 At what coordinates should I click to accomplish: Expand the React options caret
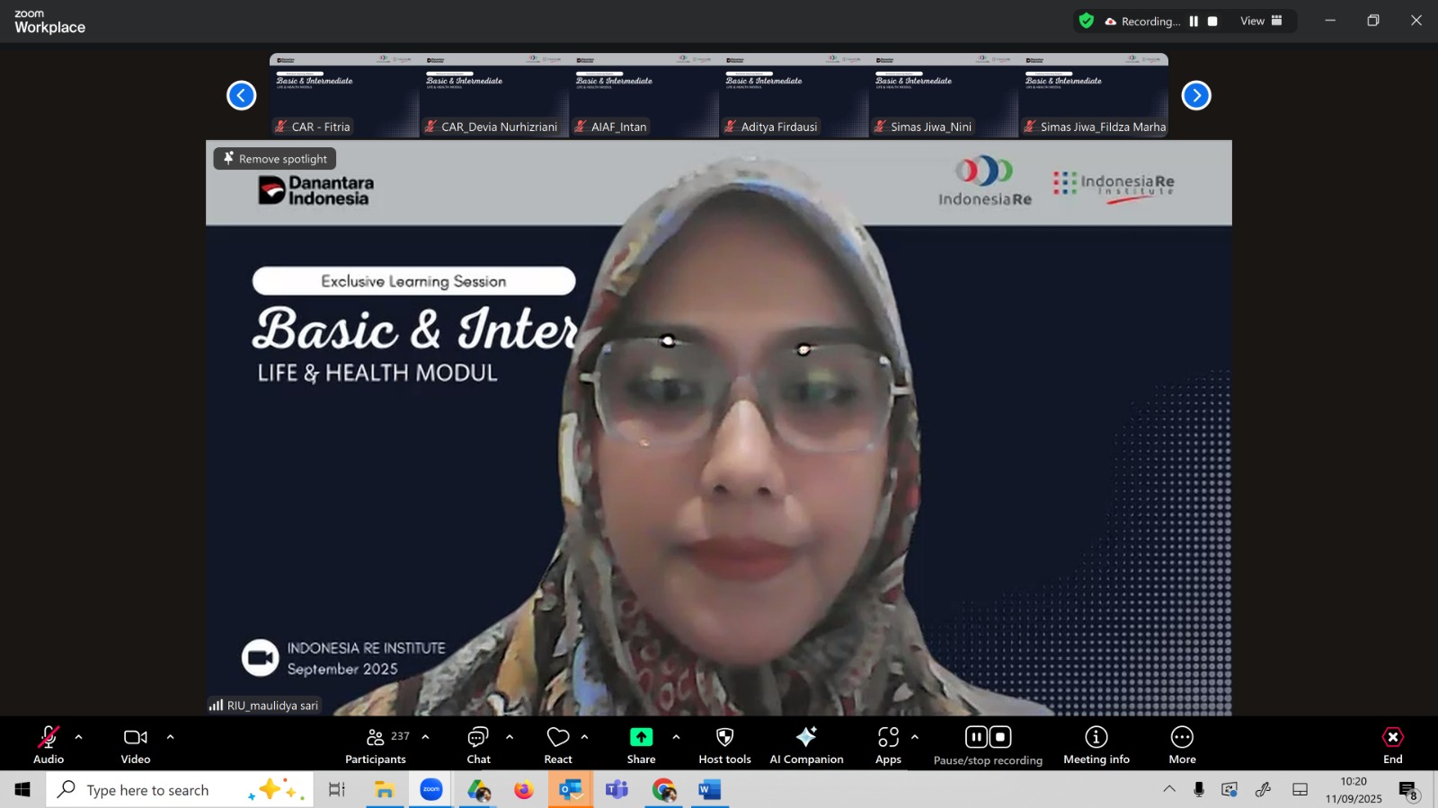pyautogui.click(x=585, y=737)
